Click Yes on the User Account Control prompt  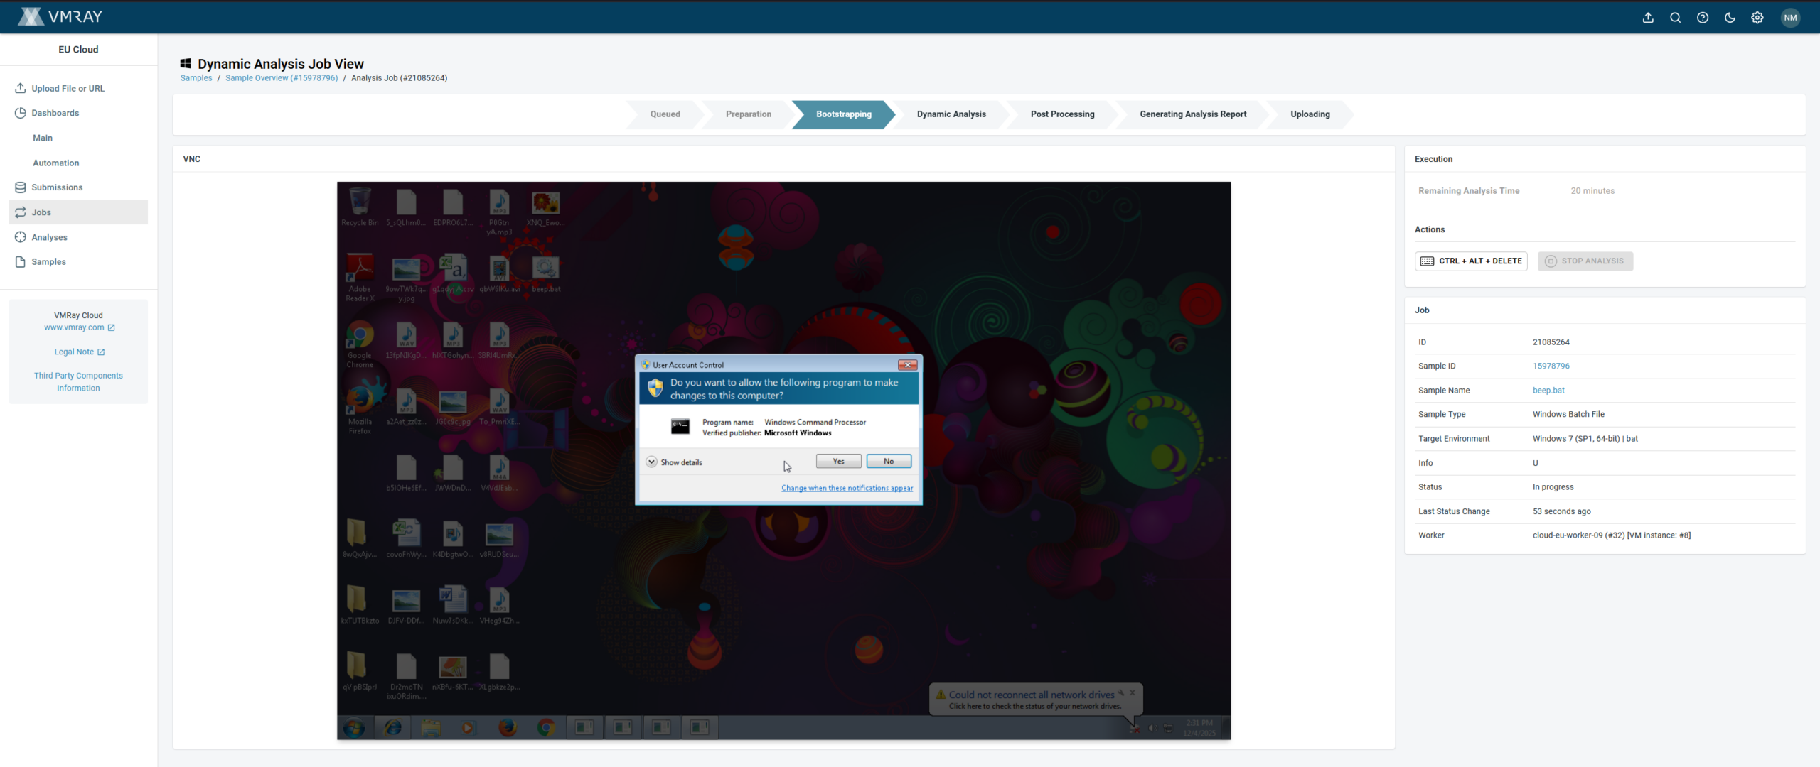coord(837,461)
